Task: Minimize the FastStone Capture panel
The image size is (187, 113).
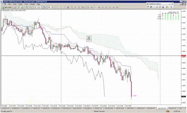Action: (x=170, y=4)
